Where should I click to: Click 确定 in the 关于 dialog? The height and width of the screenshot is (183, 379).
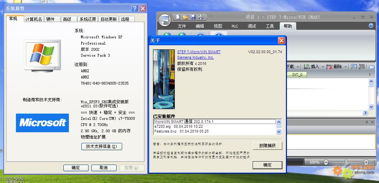(x=267, y=165)
